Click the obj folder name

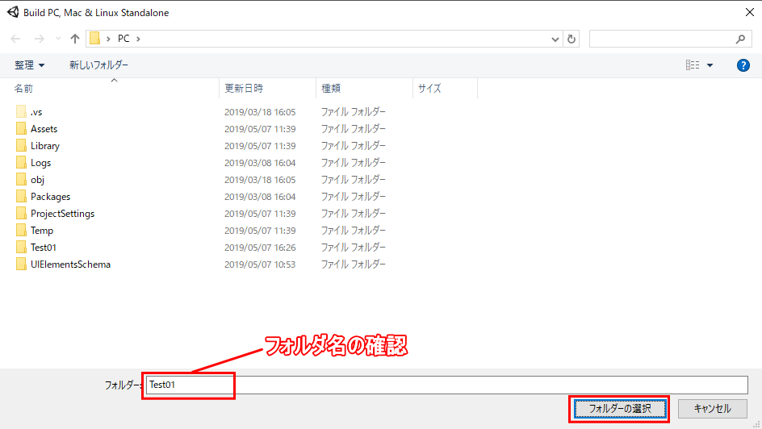pyautogui.click(x=37, y=180)
